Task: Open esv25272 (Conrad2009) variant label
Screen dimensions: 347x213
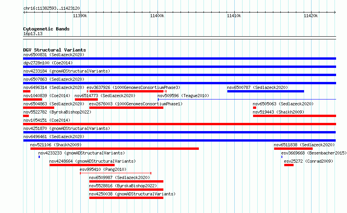Action: [308, 161]
